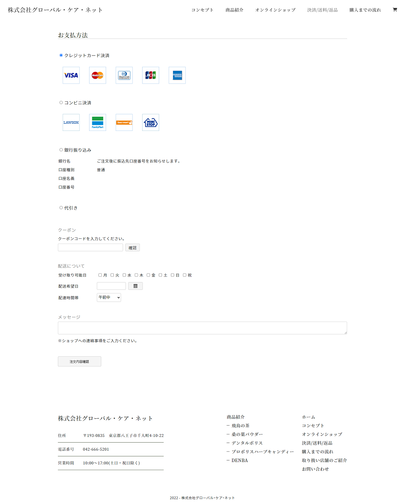Open footer link オンラインショップ
The width and height of the screenshot is (405, 503).
coord(322,435)
